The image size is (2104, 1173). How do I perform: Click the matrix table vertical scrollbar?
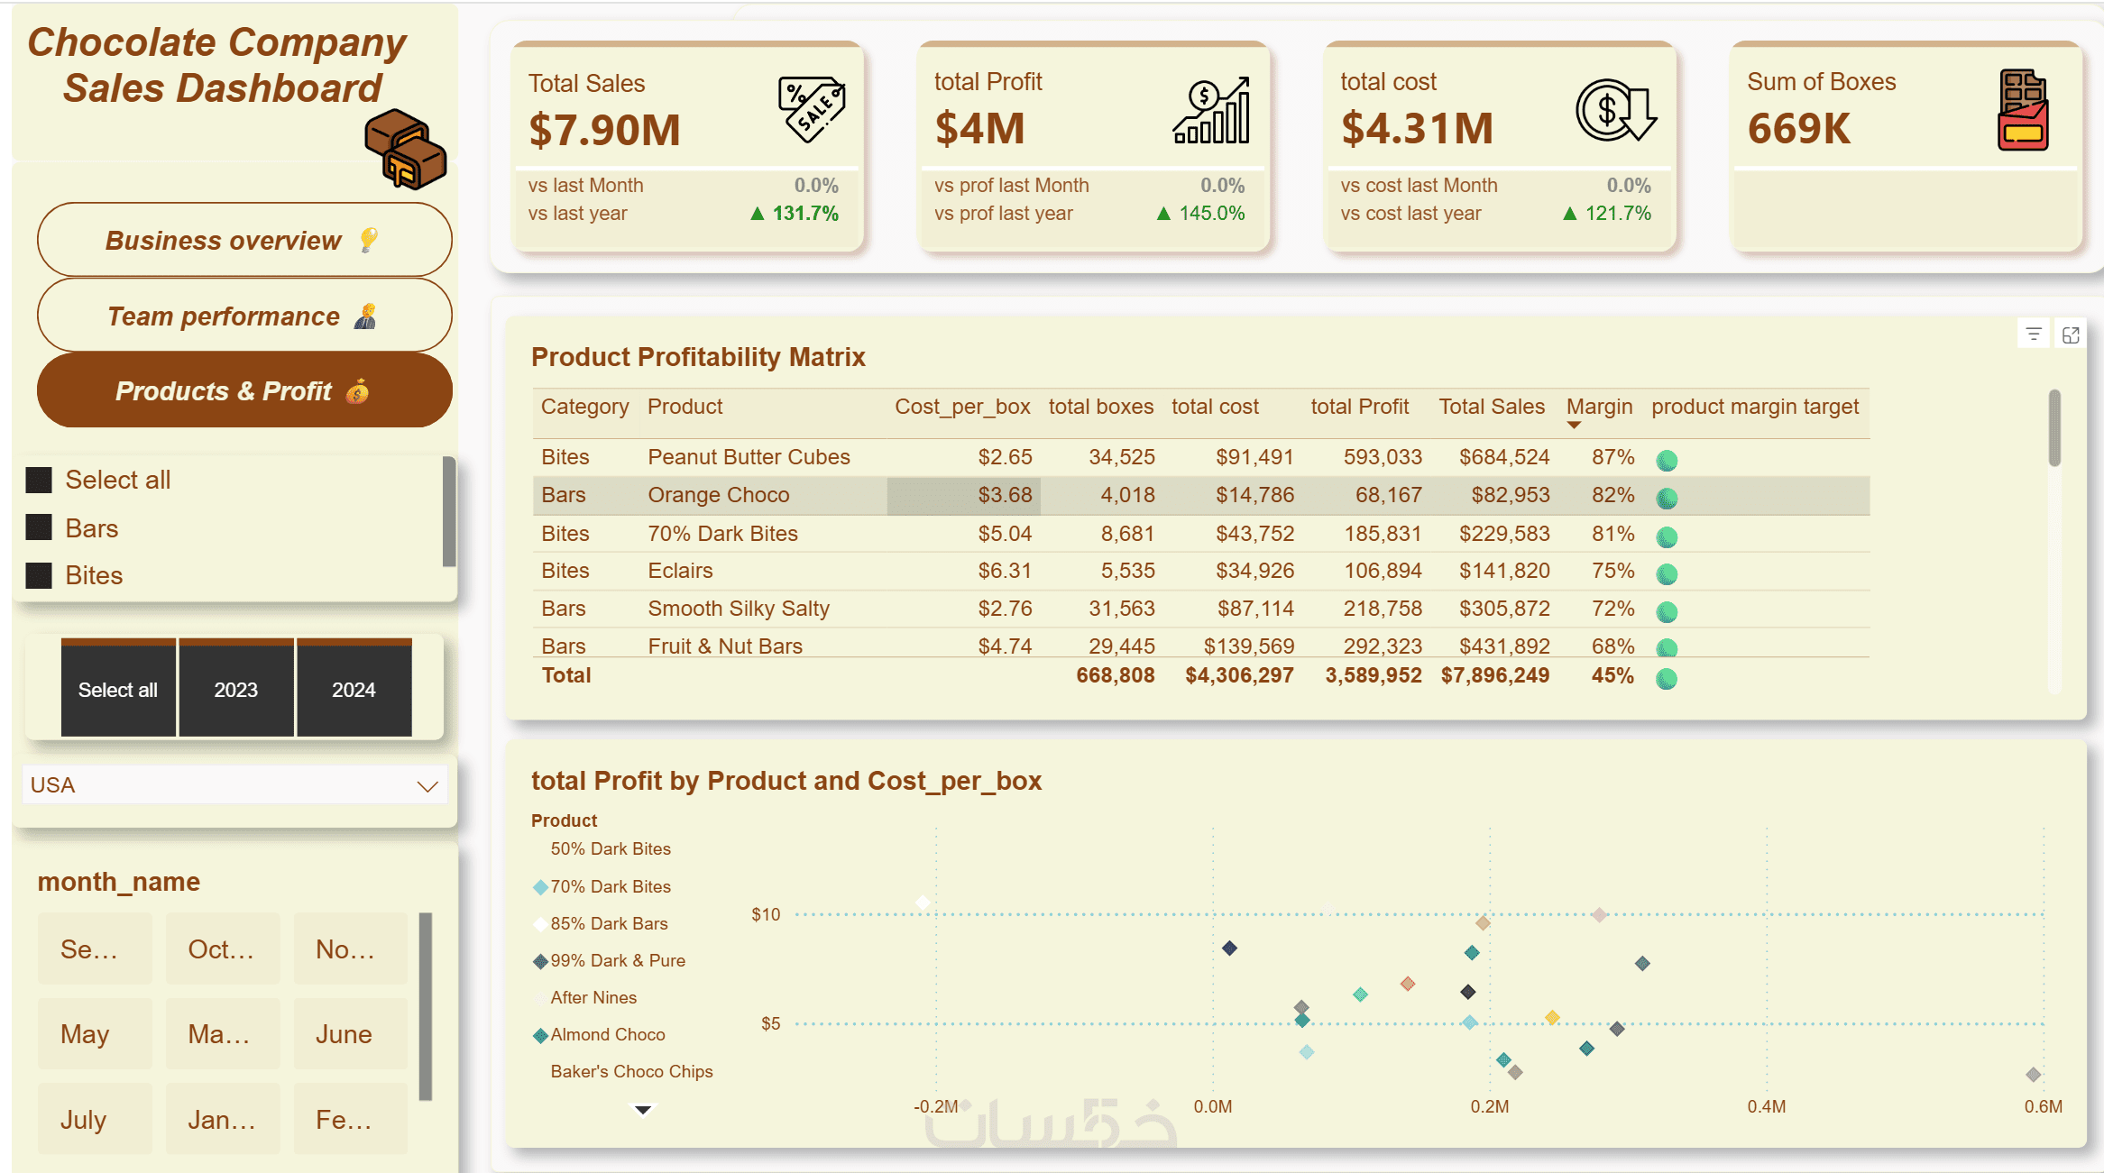(2054, 429)
